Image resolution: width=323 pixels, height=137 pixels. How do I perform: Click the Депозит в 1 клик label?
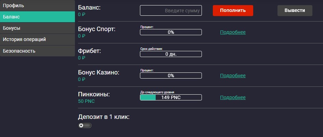click(x=104, y=117)
